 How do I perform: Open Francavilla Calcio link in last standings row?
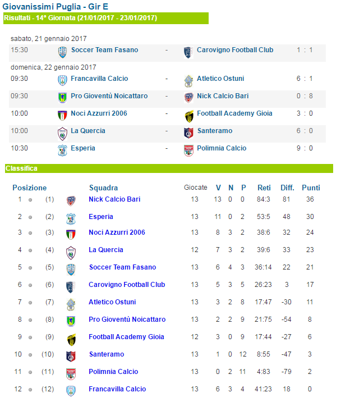117,389
